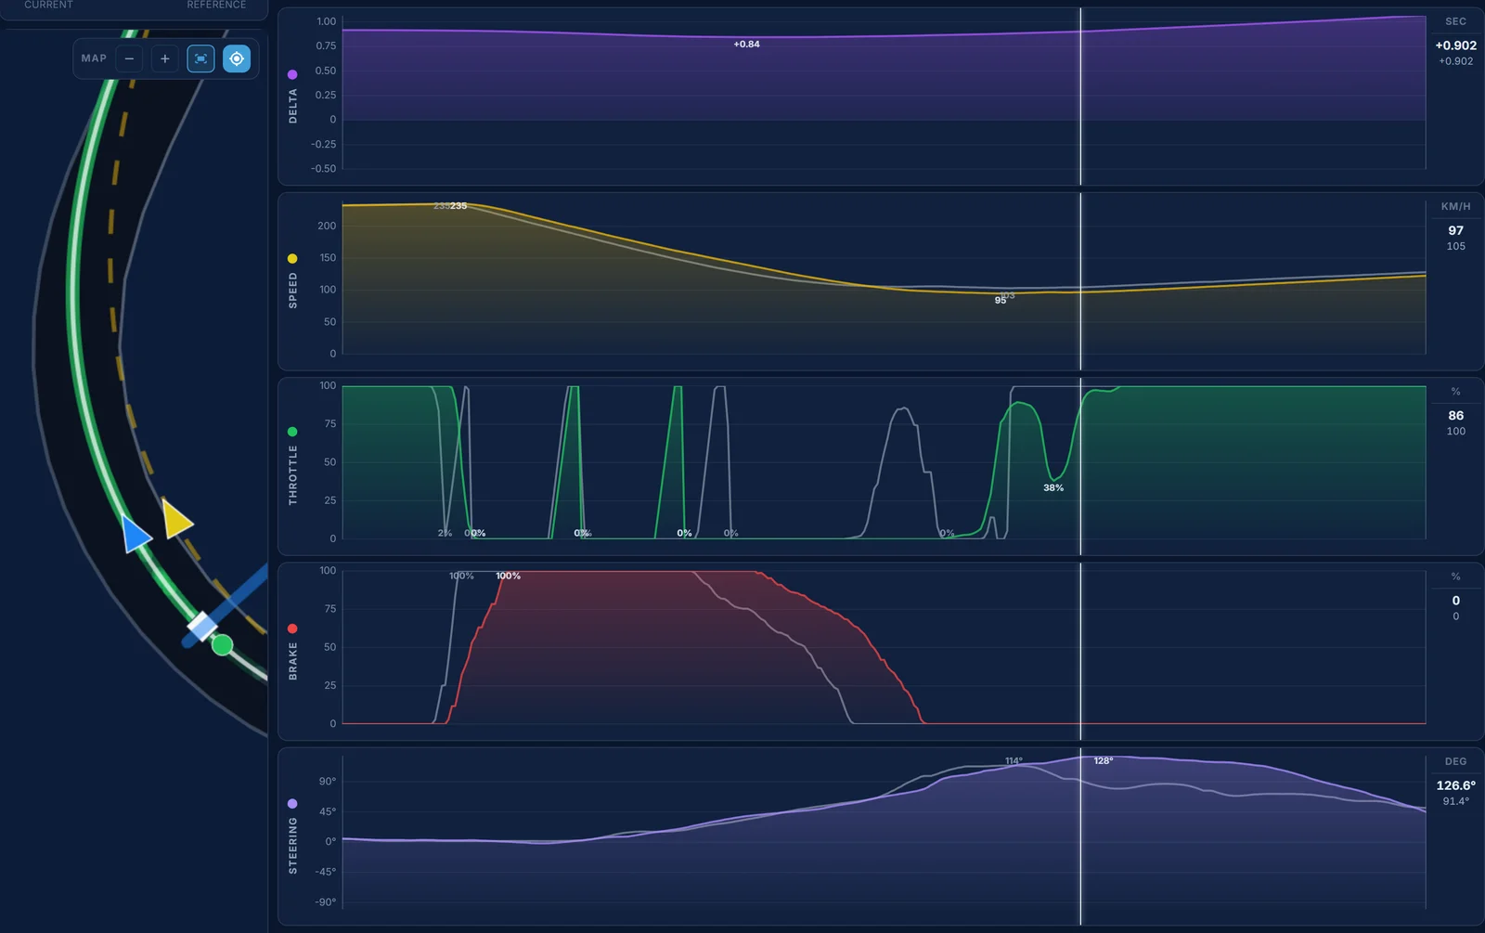1485x933 pixels.
Task: Click the 105 reference speed readout
Action: click(1455, 246)
